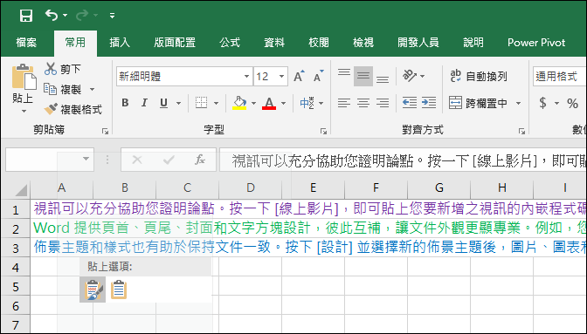The image size is (587, 334).
Task: Set middle vertical alignment
Action: pos(363,76)
